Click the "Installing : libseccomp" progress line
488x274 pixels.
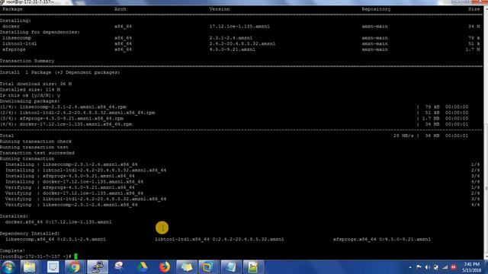click(x=71, y=164)
